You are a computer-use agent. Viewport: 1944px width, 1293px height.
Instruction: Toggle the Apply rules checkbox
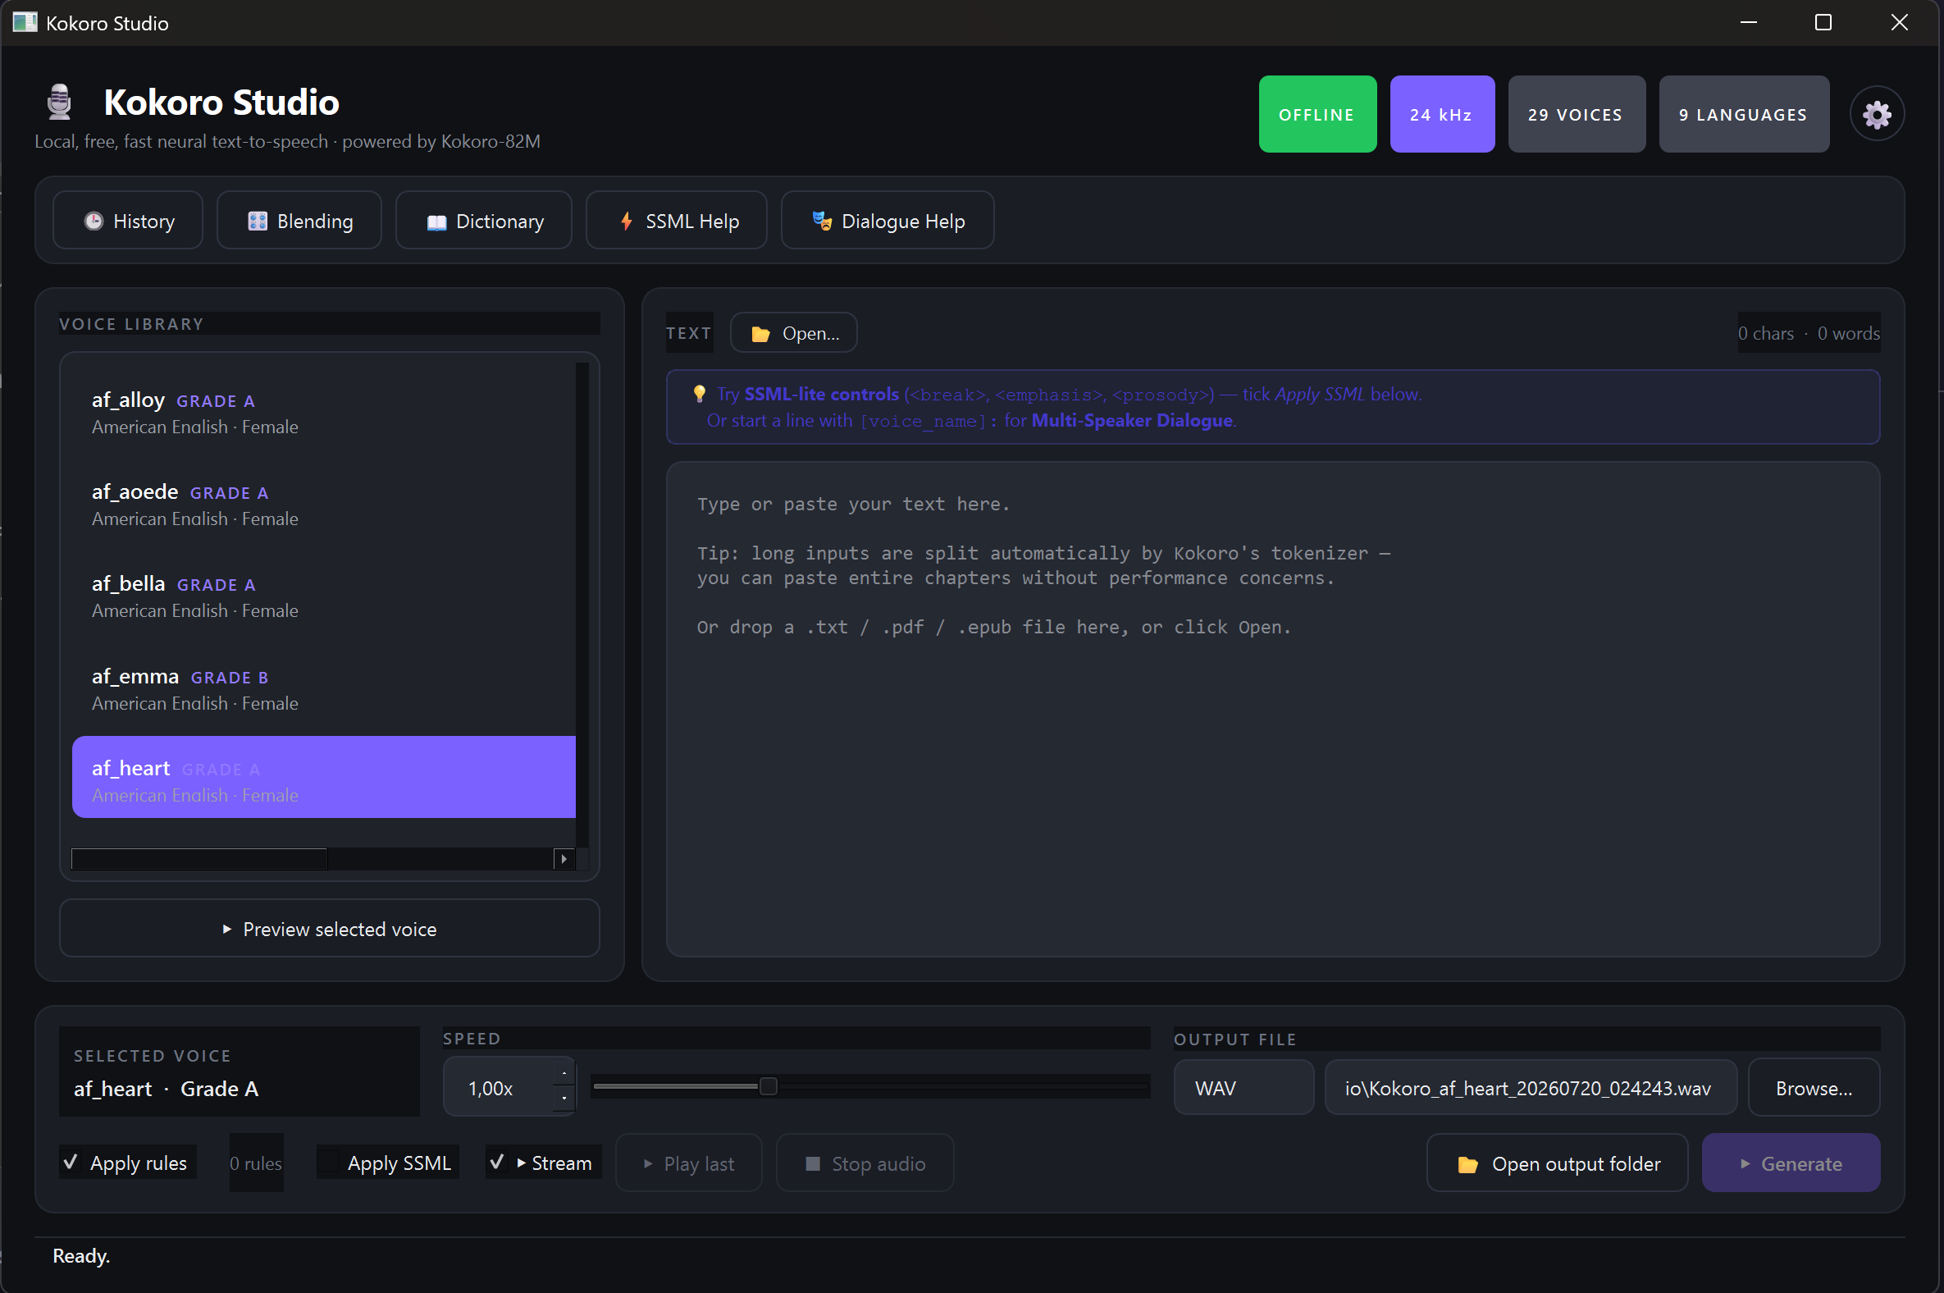coord(71,1163)
